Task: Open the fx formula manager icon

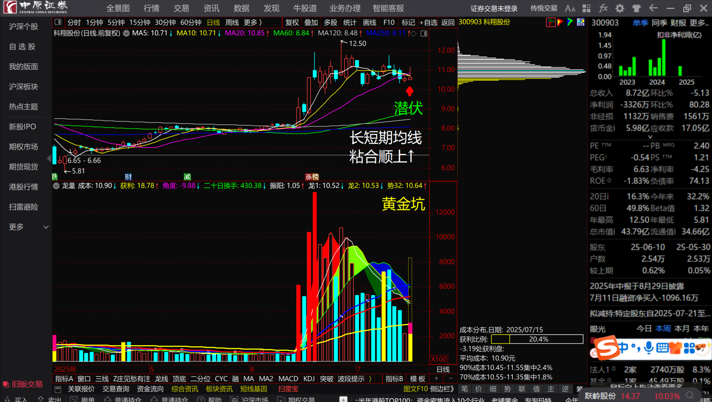Action: click(603, 8)
